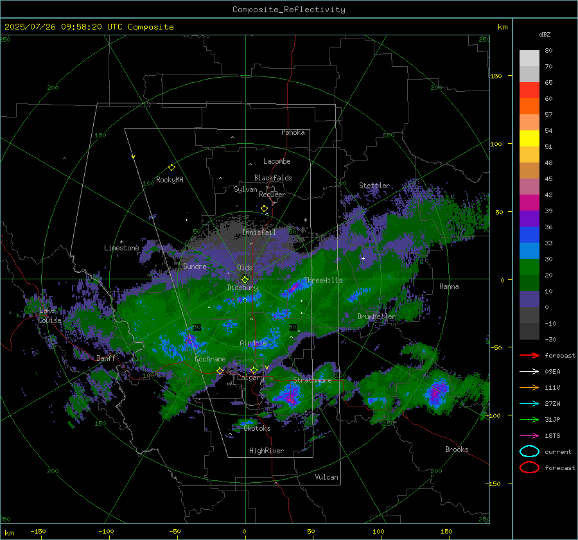Click the HighRiver label
Image resolution: width=578 pixels, height=540 pixels.
point(267,451)
